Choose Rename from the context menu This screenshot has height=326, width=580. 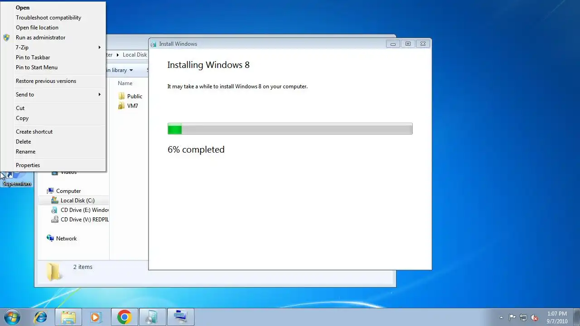tap(53, 152)
